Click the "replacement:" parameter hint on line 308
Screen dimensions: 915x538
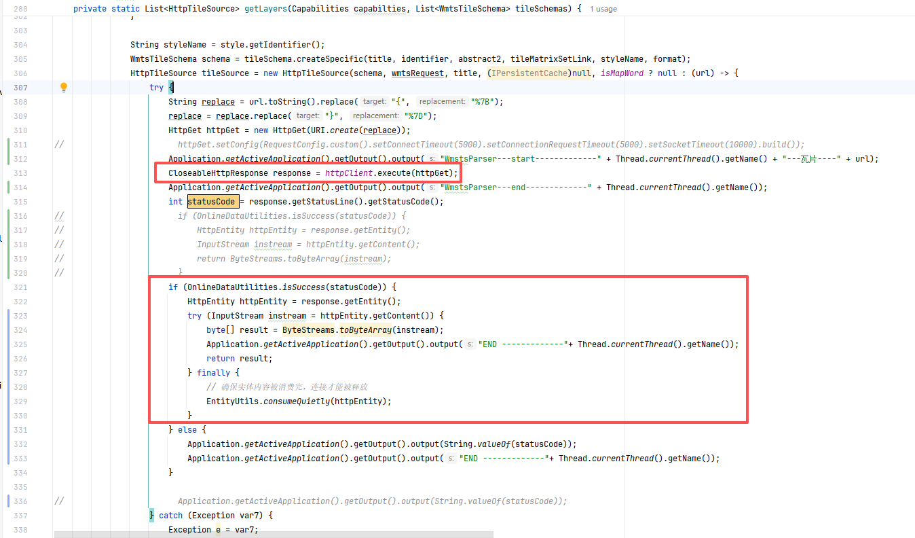click(x=441, y=102)
